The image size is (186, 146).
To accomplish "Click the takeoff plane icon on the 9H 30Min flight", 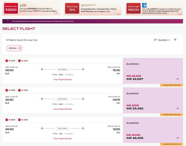I will (x=42, y=69).
